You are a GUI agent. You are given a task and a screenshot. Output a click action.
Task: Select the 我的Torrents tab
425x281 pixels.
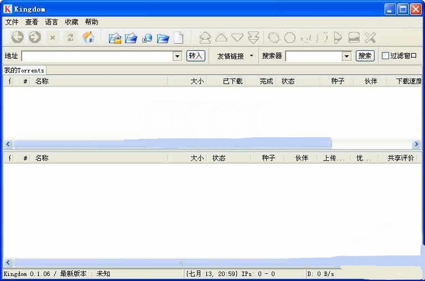[24, 70]
